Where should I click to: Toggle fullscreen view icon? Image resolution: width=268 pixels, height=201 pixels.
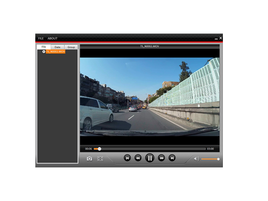[100, 159]
